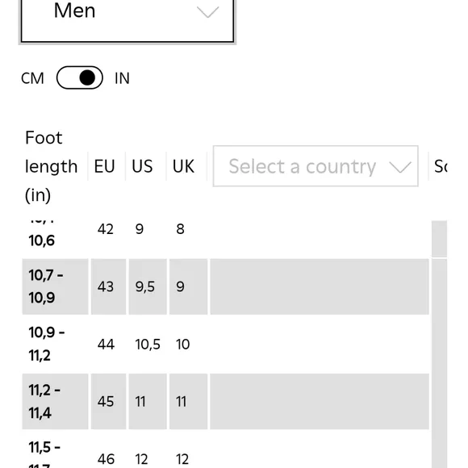This screenshot has width=468, height=468.
Task: Open the Select a country dropdown
Action: coord(315,166)
